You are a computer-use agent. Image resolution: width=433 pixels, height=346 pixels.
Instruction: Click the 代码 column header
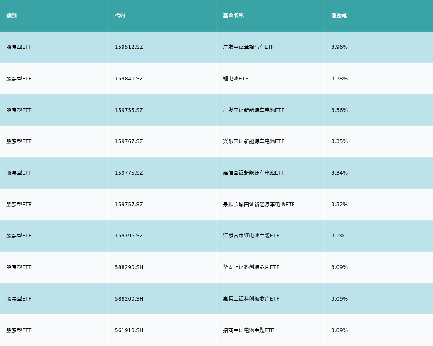tap(120, 16)
